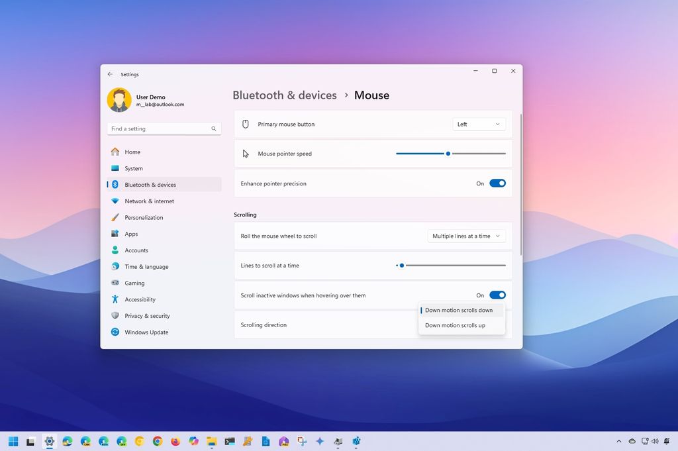Screen dimensions: 678x451
Task: Open the Privacy & security shield icon
Action: 117,316
